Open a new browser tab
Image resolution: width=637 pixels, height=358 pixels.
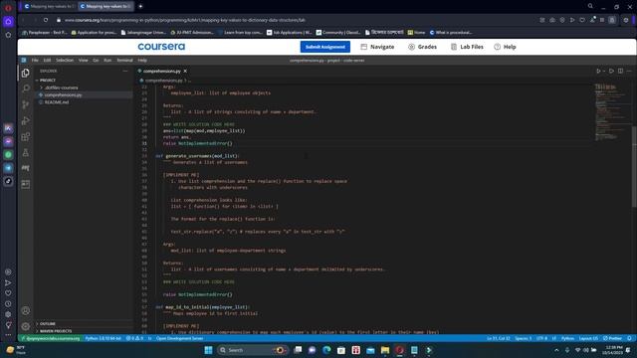[140, 6]
